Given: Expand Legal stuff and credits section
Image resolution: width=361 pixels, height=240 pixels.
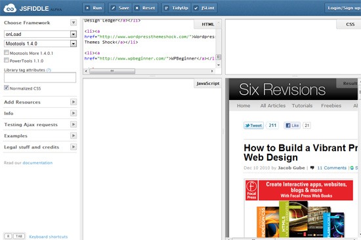Looking at the screenshot, I should point(74,147).
